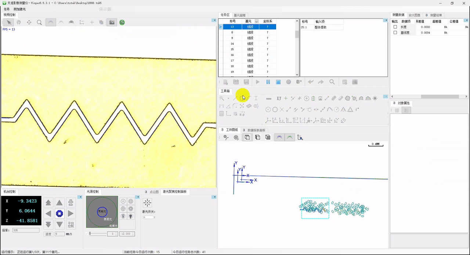This screenshot has width=470, height=255.
Task: Click the undo arrow in task toolbar
Action: pyautogui.click(x=311, y=82)
